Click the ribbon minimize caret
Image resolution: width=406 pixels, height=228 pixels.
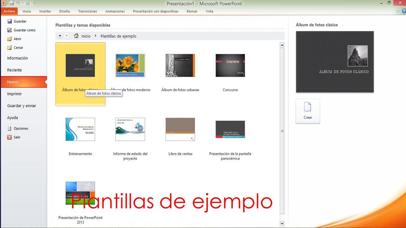(x=398, y=11)
